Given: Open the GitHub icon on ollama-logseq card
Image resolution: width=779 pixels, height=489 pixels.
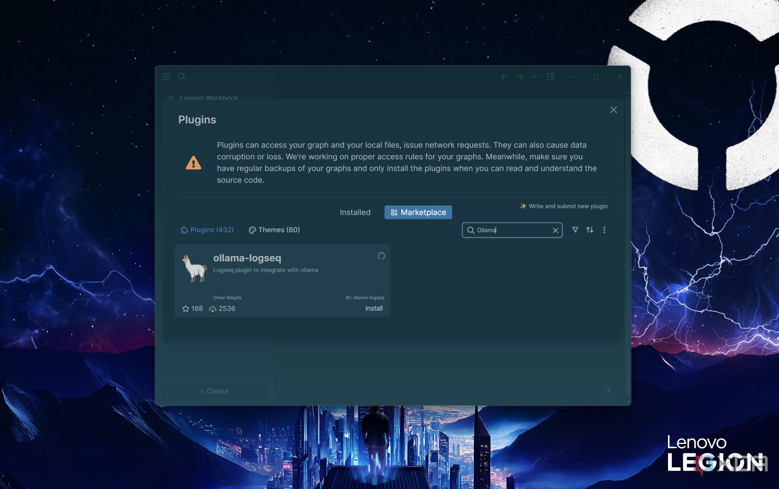Looking at the screenshot, I should pyautogui.click(x=381, y=256).
